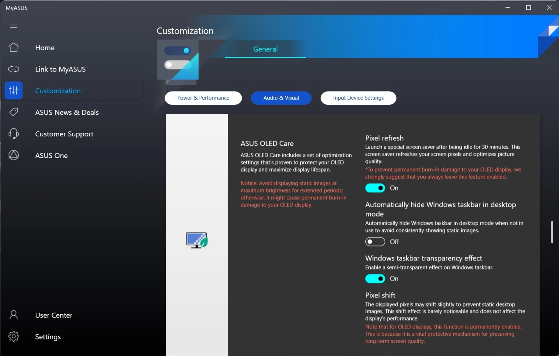The width and height of the screenshot is (559, 356).
Task: Switch to the General tab
Action: tap(265, 49)
